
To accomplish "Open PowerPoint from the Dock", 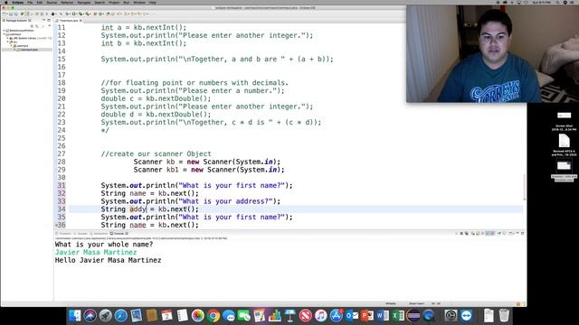I will click(x=367, y=316).
